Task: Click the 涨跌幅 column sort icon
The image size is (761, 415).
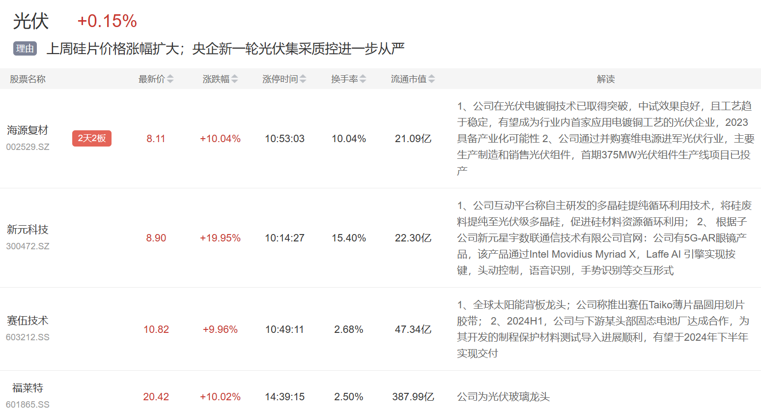Action: point(234,79)
